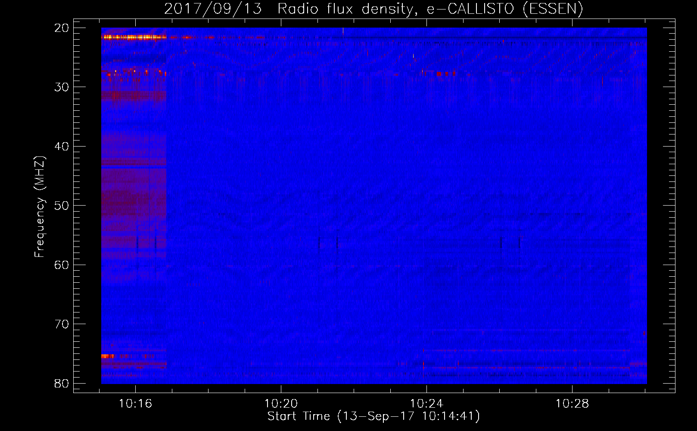
Task: Click the date 2017/09/13 in the title
Action: click(213, 9)
